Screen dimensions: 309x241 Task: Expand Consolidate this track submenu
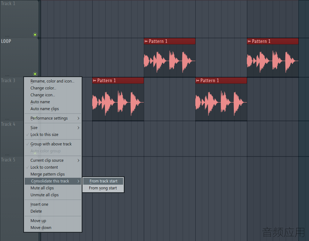pos(52,181)
